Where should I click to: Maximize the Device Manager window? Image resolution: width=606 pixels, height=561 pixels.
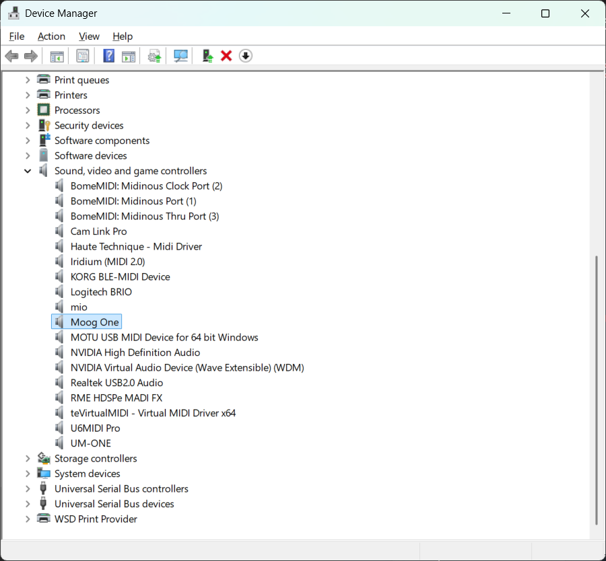[545, 13]
